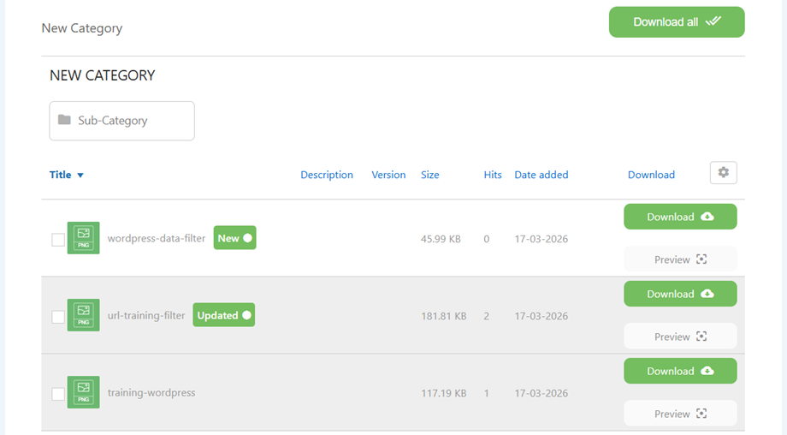Screen dimensions: 787x435
Task: Click the PNG file icon for url-training-filter
Action: [x=83, y=315]
